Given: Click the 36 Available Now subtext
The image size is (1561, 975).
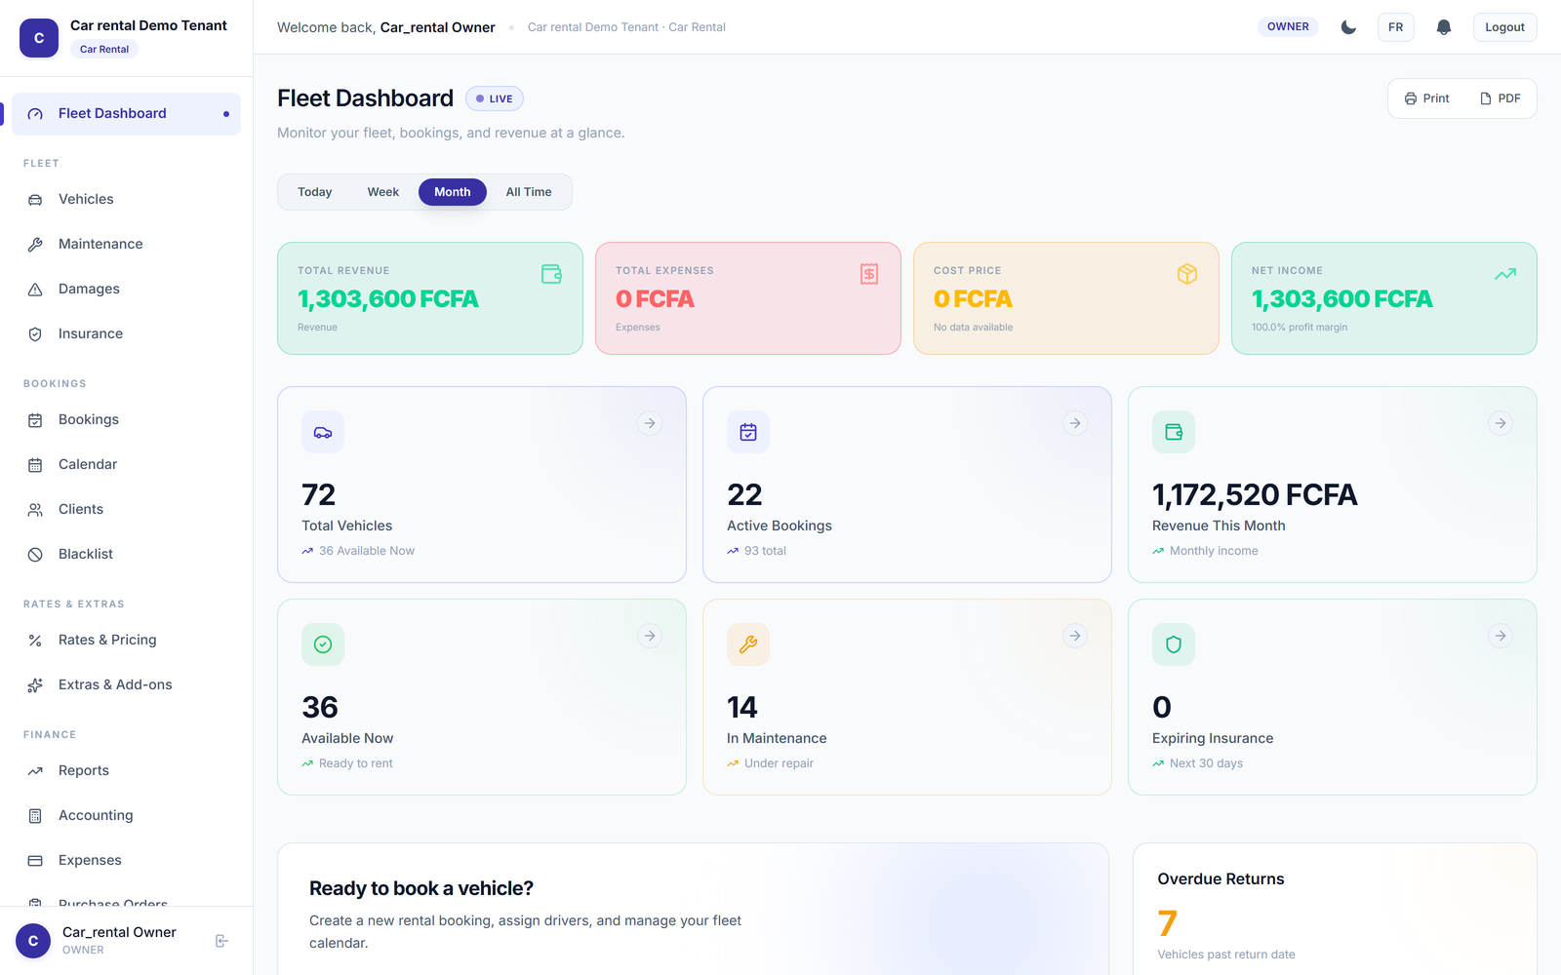Looking at the screenshot, I should tap(367, 551).
